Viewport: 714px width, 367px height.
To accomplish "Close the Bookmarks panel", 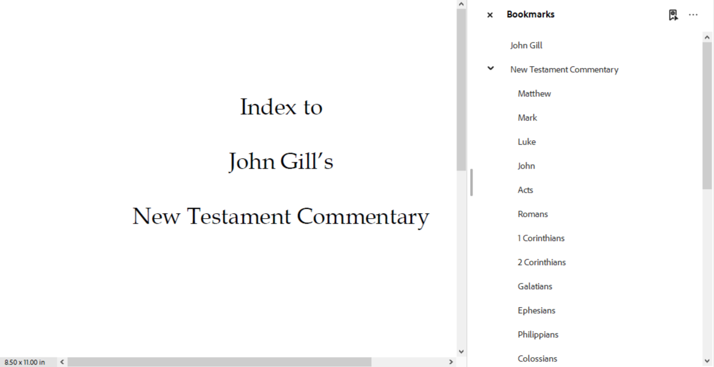I will [490, 15].
